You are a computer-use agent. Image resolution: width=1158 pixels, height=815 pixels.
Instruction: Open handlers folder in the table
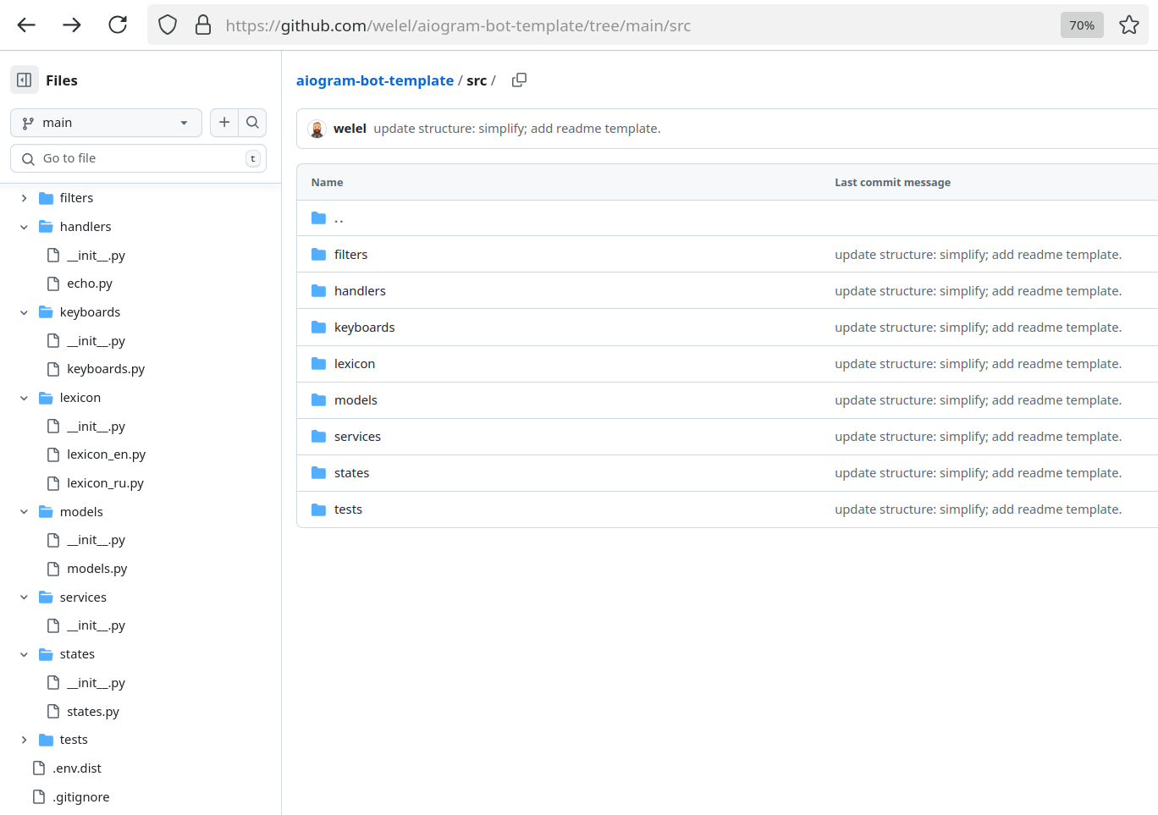[x=360, y=291]
